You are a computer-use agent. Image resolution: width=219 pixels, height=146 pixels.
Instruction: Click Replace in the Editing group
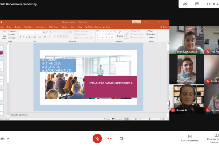pyautogui.click(x=152, y=34)
